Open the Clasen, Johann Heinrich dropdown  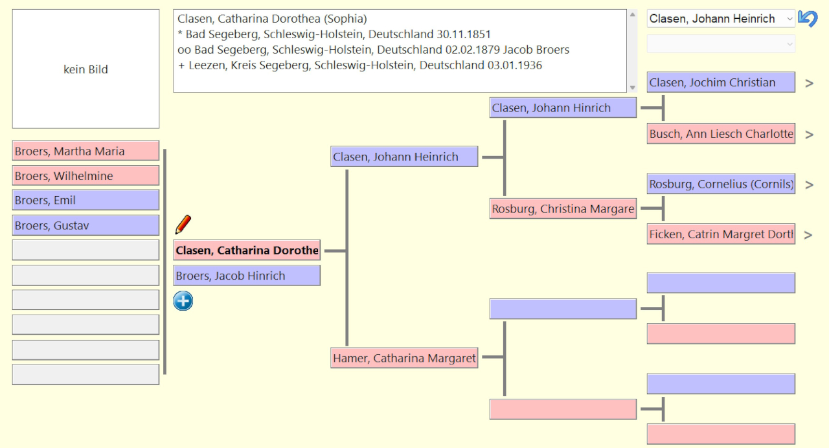tap(721, 19)
